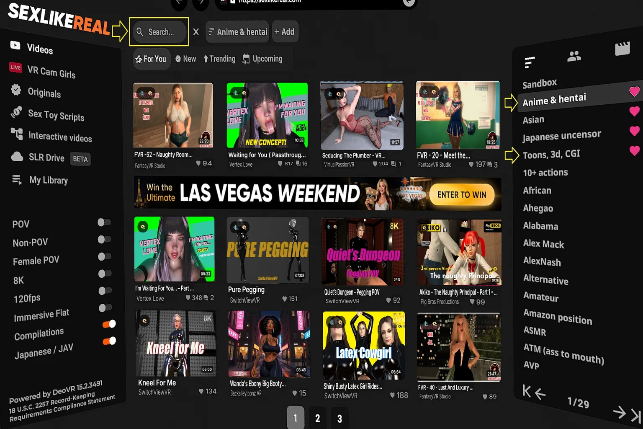Open the Videos section in the sidebar
This screenshot has width=643, height=429.
[x=32, y=47]
